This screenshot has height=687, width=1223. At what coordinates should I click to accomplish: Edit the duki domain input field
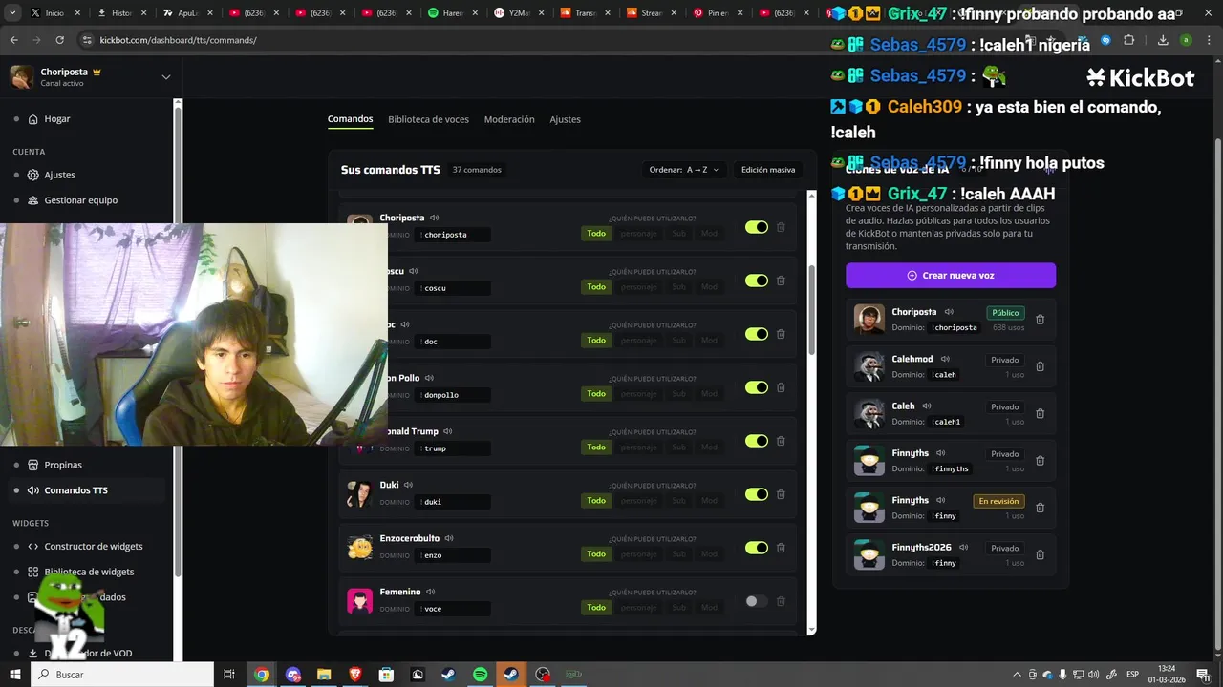455,502
